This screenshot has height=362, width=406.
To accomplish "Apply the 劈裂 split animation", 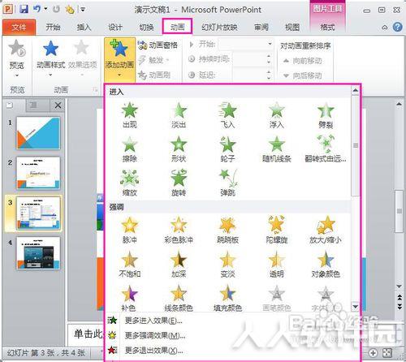I will (326, 115).
